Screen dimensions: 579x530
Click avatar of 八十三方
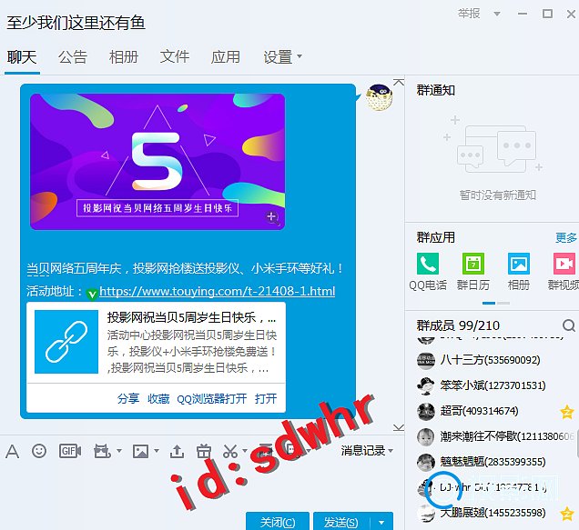(426, 361)
